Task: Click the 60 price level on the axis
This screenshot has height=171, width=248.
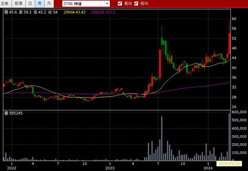Action: coord(234,19)
